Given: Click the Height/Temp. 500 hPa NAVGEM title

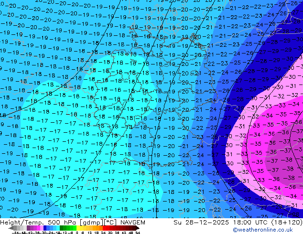Looking at the screenshot, I should tap(73, 223).
